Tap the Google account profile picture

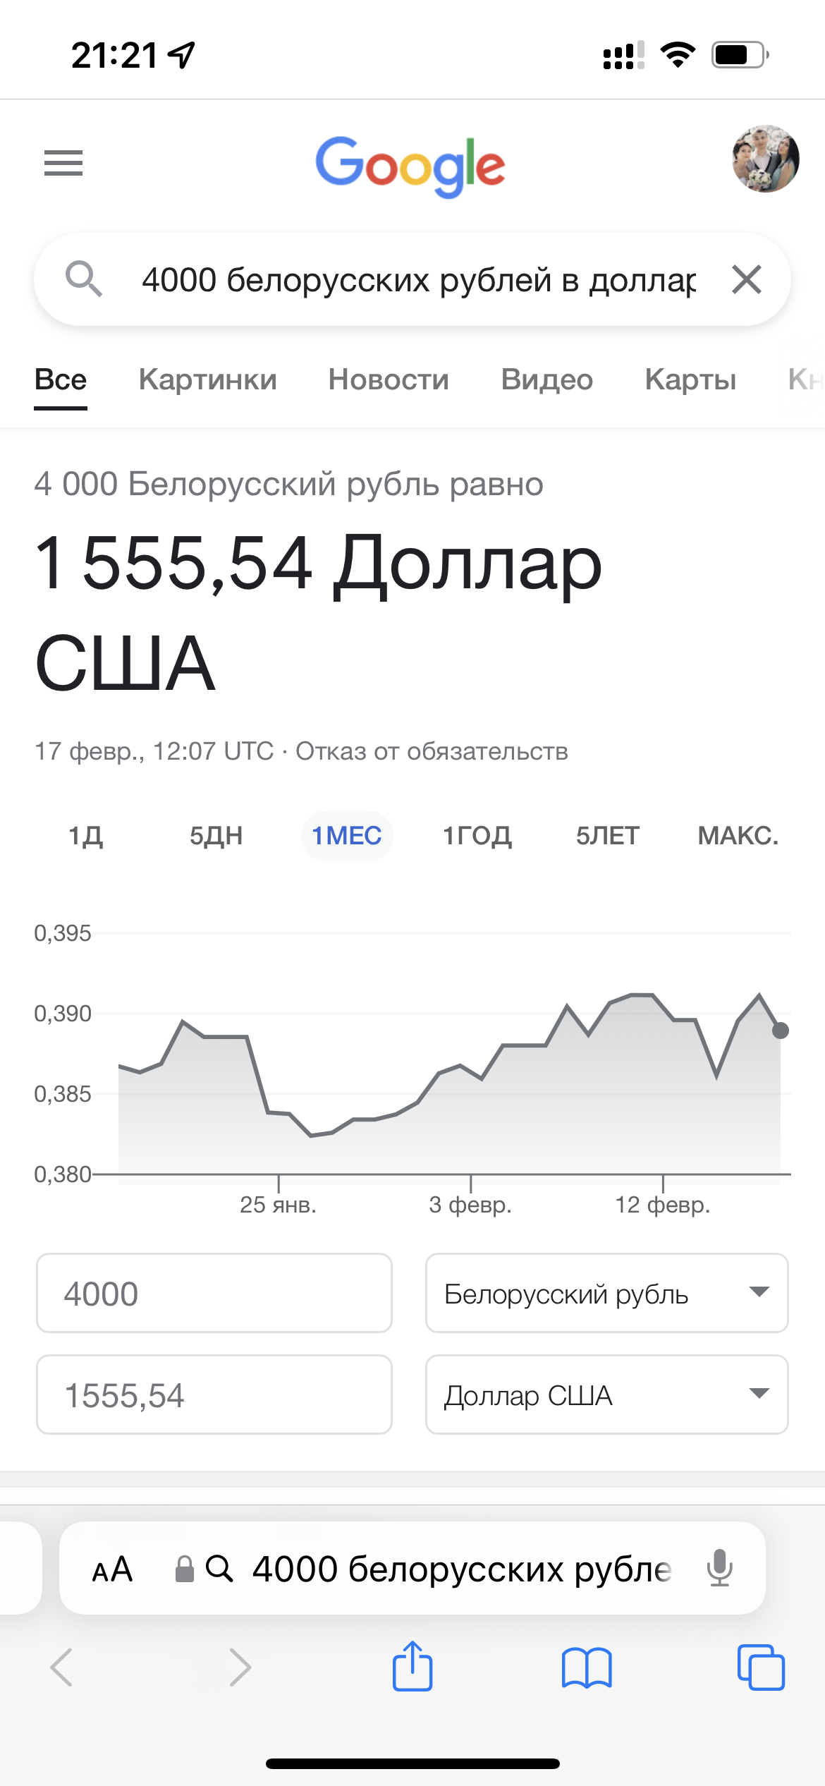[765, 159]
